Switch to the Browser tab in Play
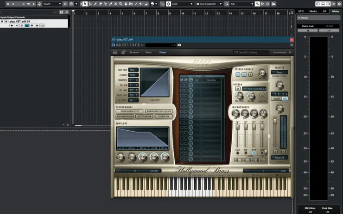 coord(134,52)
